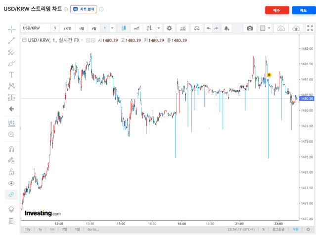Select the 1시간 interval tab
The height and width of the screenshot is (235, 316).
pos(67,28)
